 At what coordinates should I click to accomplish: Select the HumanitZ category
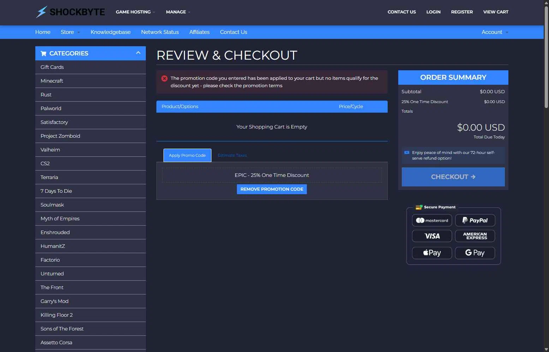click(x=90, y=246)
